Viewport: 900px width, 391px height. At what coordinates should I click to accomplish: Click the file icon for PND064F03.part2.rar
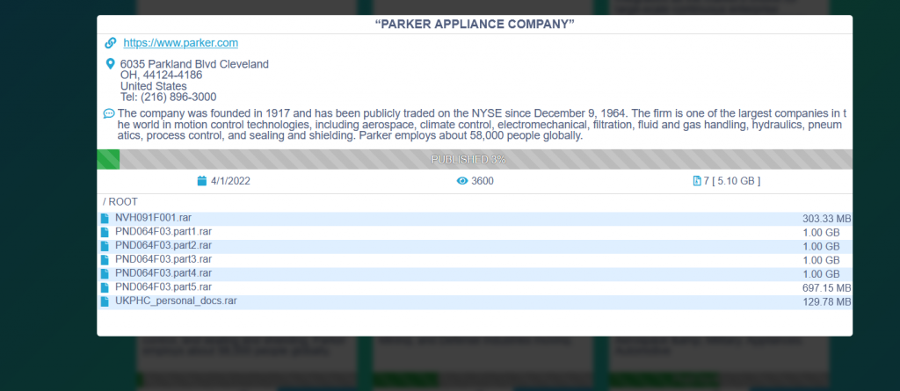105,246
